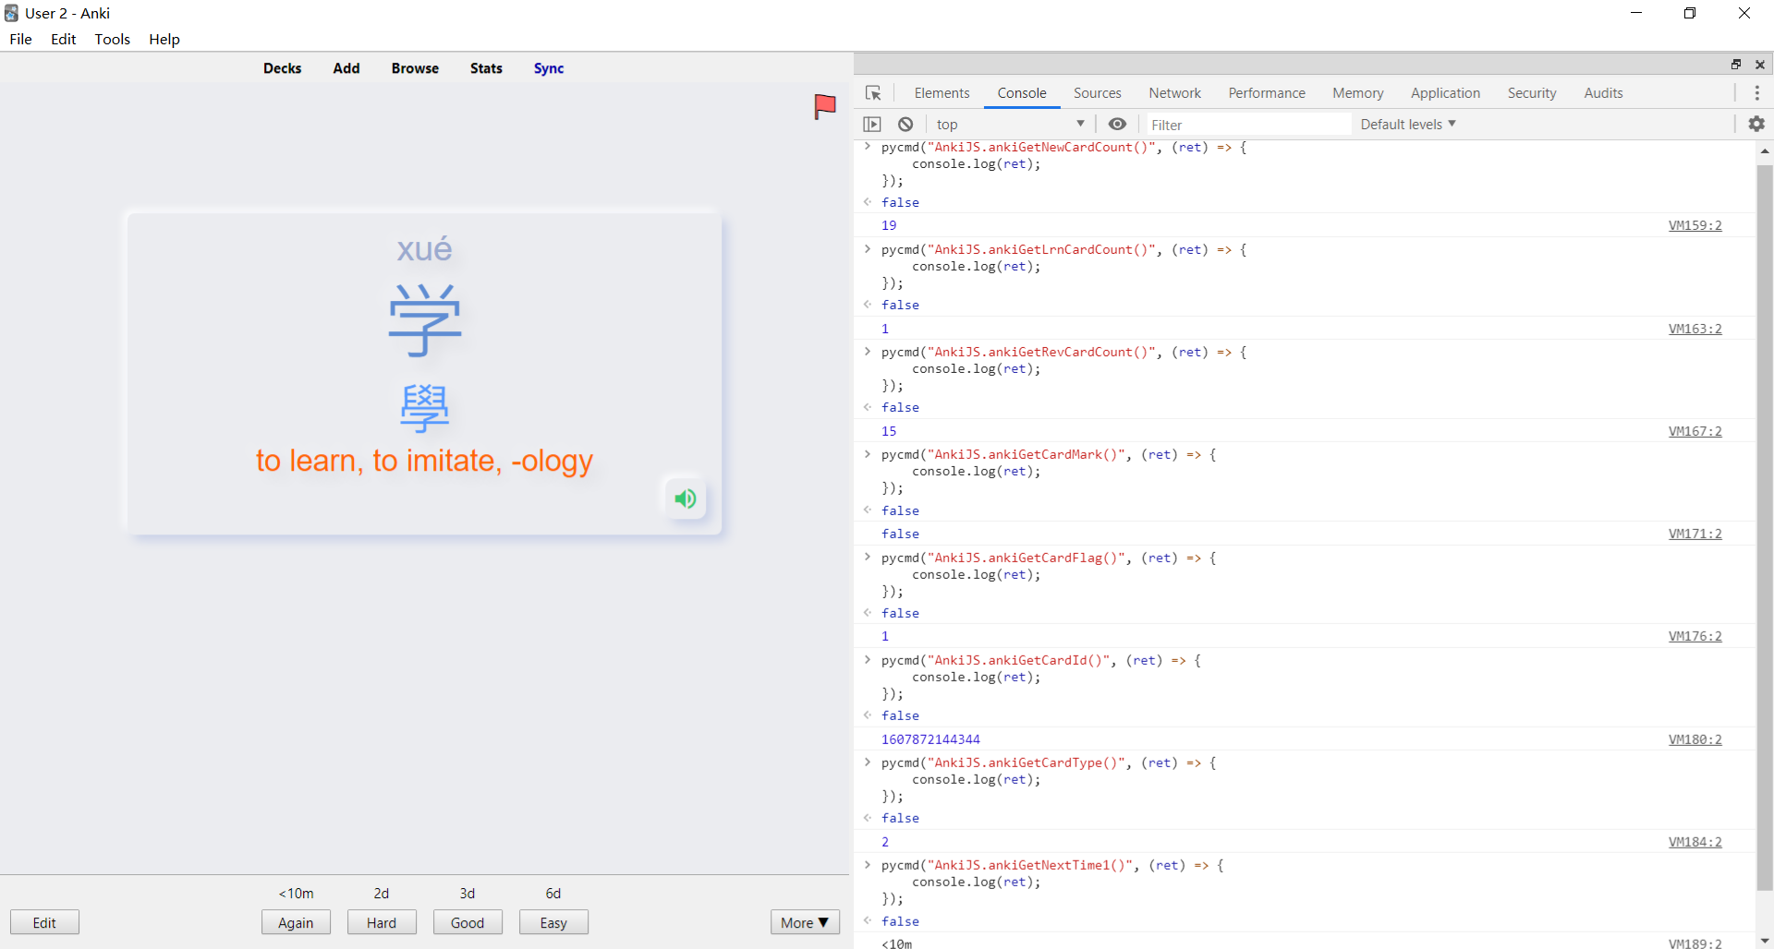1774x949 pixels.
Task: Activate the inspect element tool in DevTools
Action: tap(873, 93)
